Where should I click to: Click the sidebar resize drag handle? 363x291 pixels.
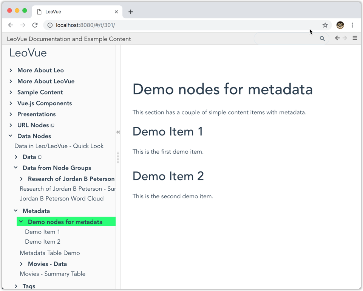(118, 157)
